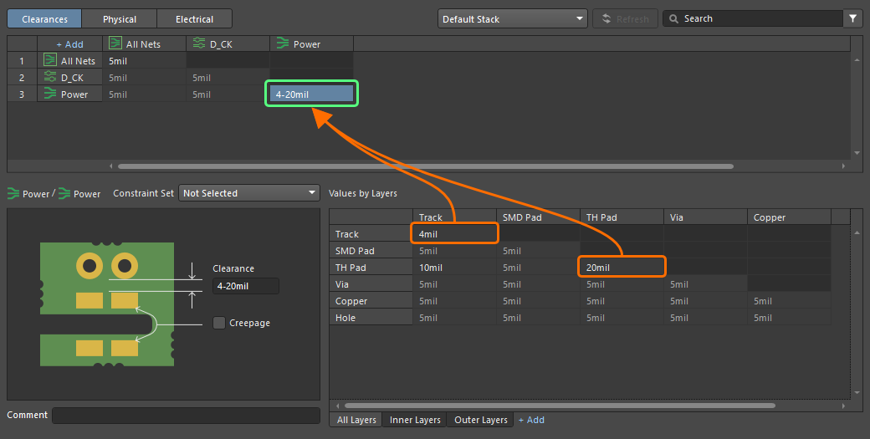870x439 pixels.
Task: Click the Power column header icon
Action: pyautogui.click(x=283, y=43)
